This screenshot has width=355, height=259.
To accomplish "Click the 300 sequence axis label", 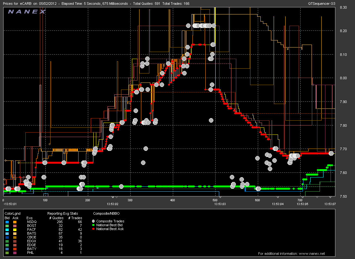I will (x=130, y=200).
